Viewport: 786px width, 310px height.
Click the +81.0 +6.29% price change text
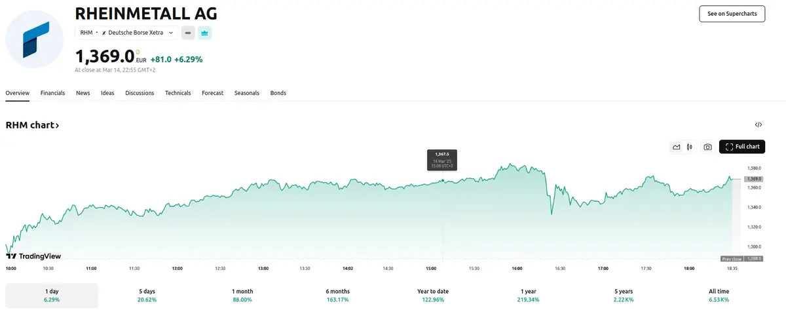point(176,59)
